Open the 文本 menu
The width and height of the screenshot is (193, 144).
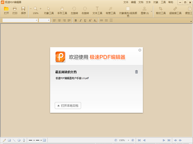click(148, 2)
